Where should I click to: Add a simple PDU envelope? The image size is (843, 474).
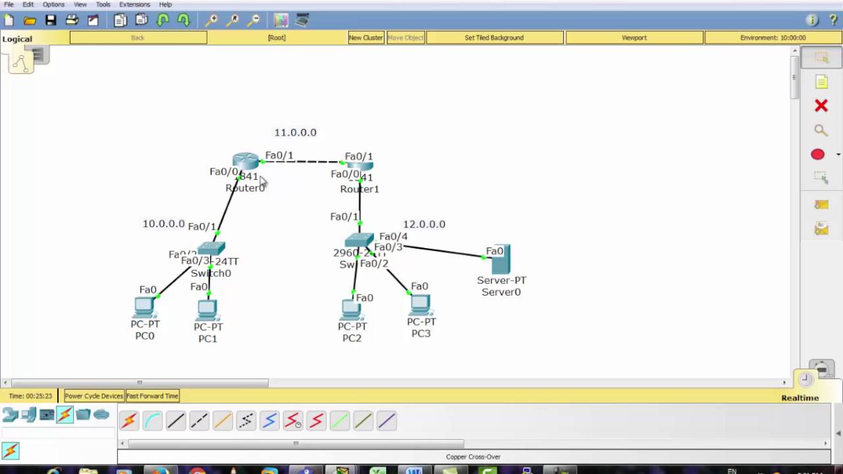pos(821,205)
